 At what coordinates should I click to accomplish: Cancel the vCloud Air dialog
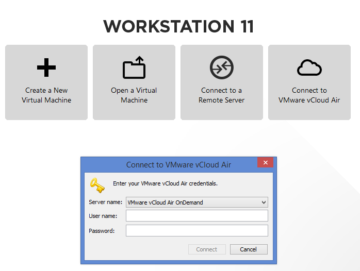[249, 249]
